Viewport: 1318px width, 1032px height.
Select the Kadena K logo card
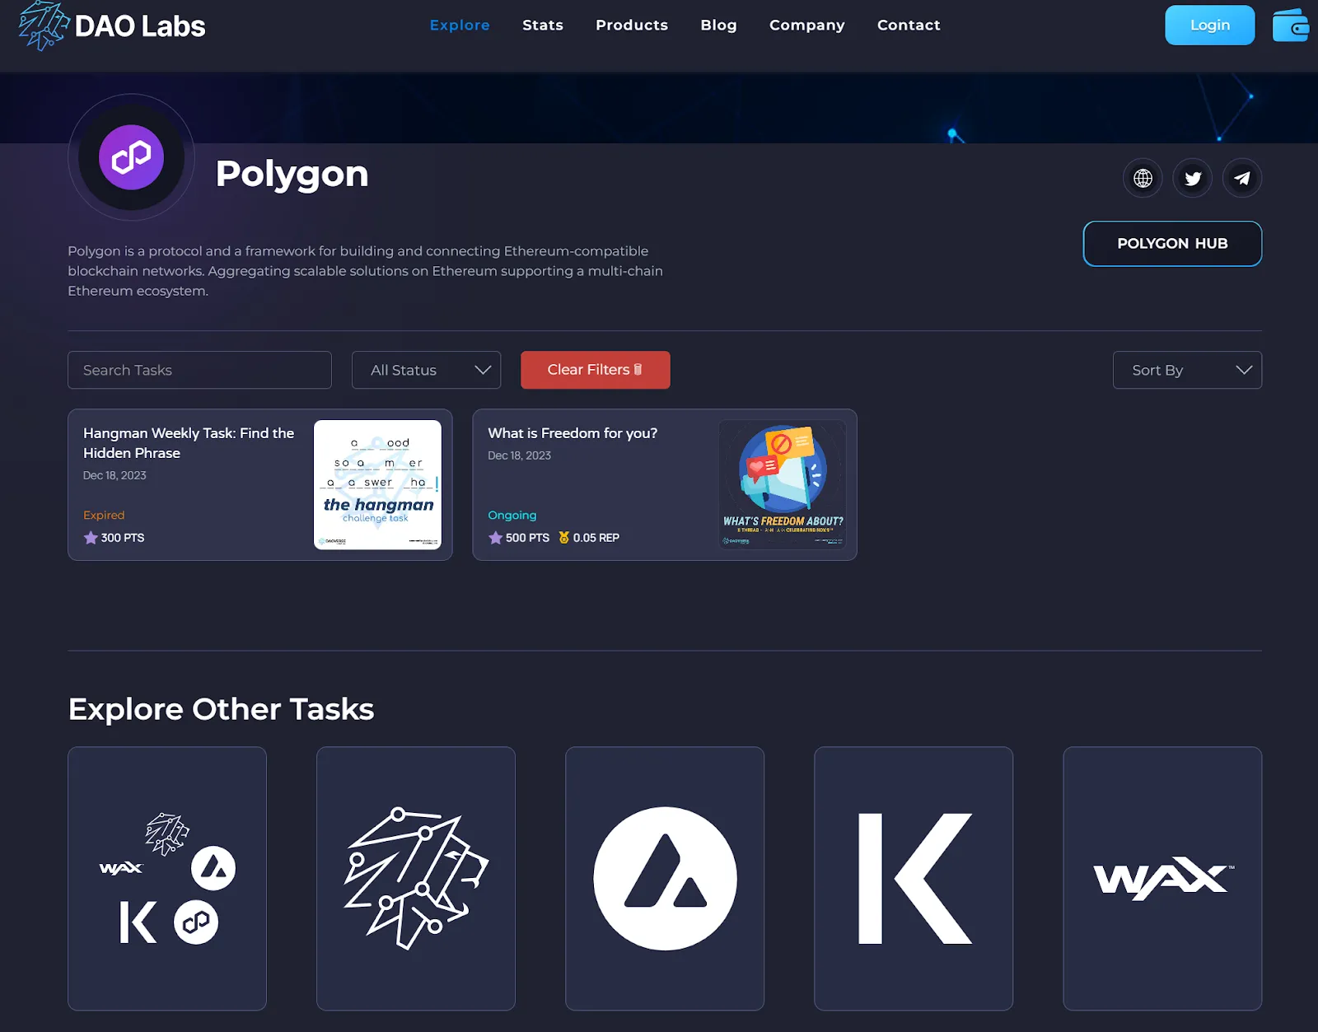[914, 879]
